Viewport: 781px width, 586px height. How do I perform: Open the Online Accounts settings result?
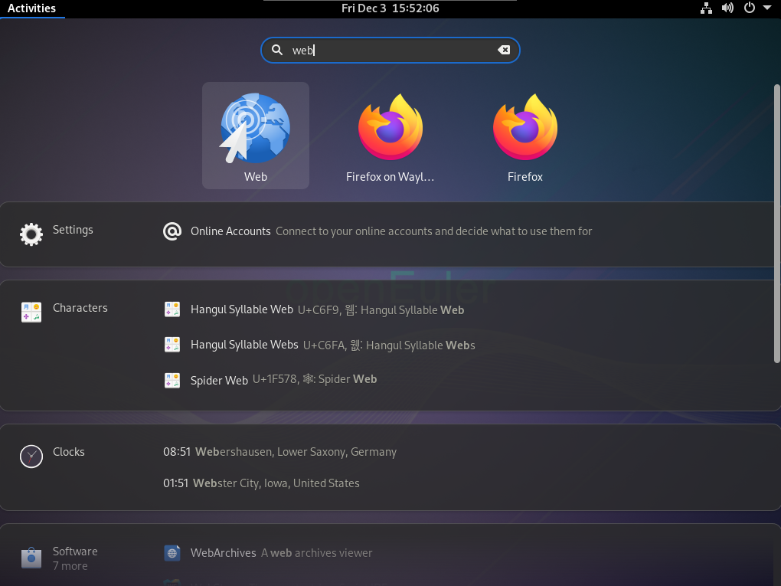(x=230, y=231)
